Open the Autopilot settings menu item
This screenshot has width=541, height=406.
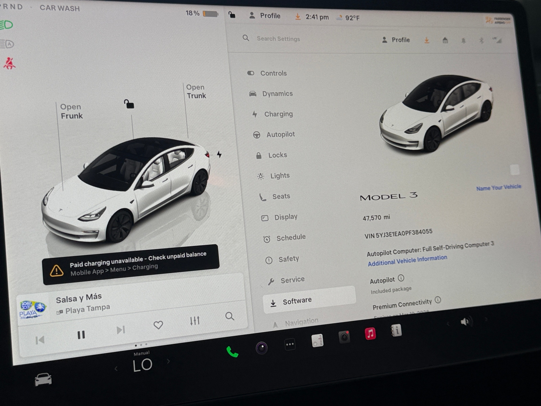coord(280,135)
